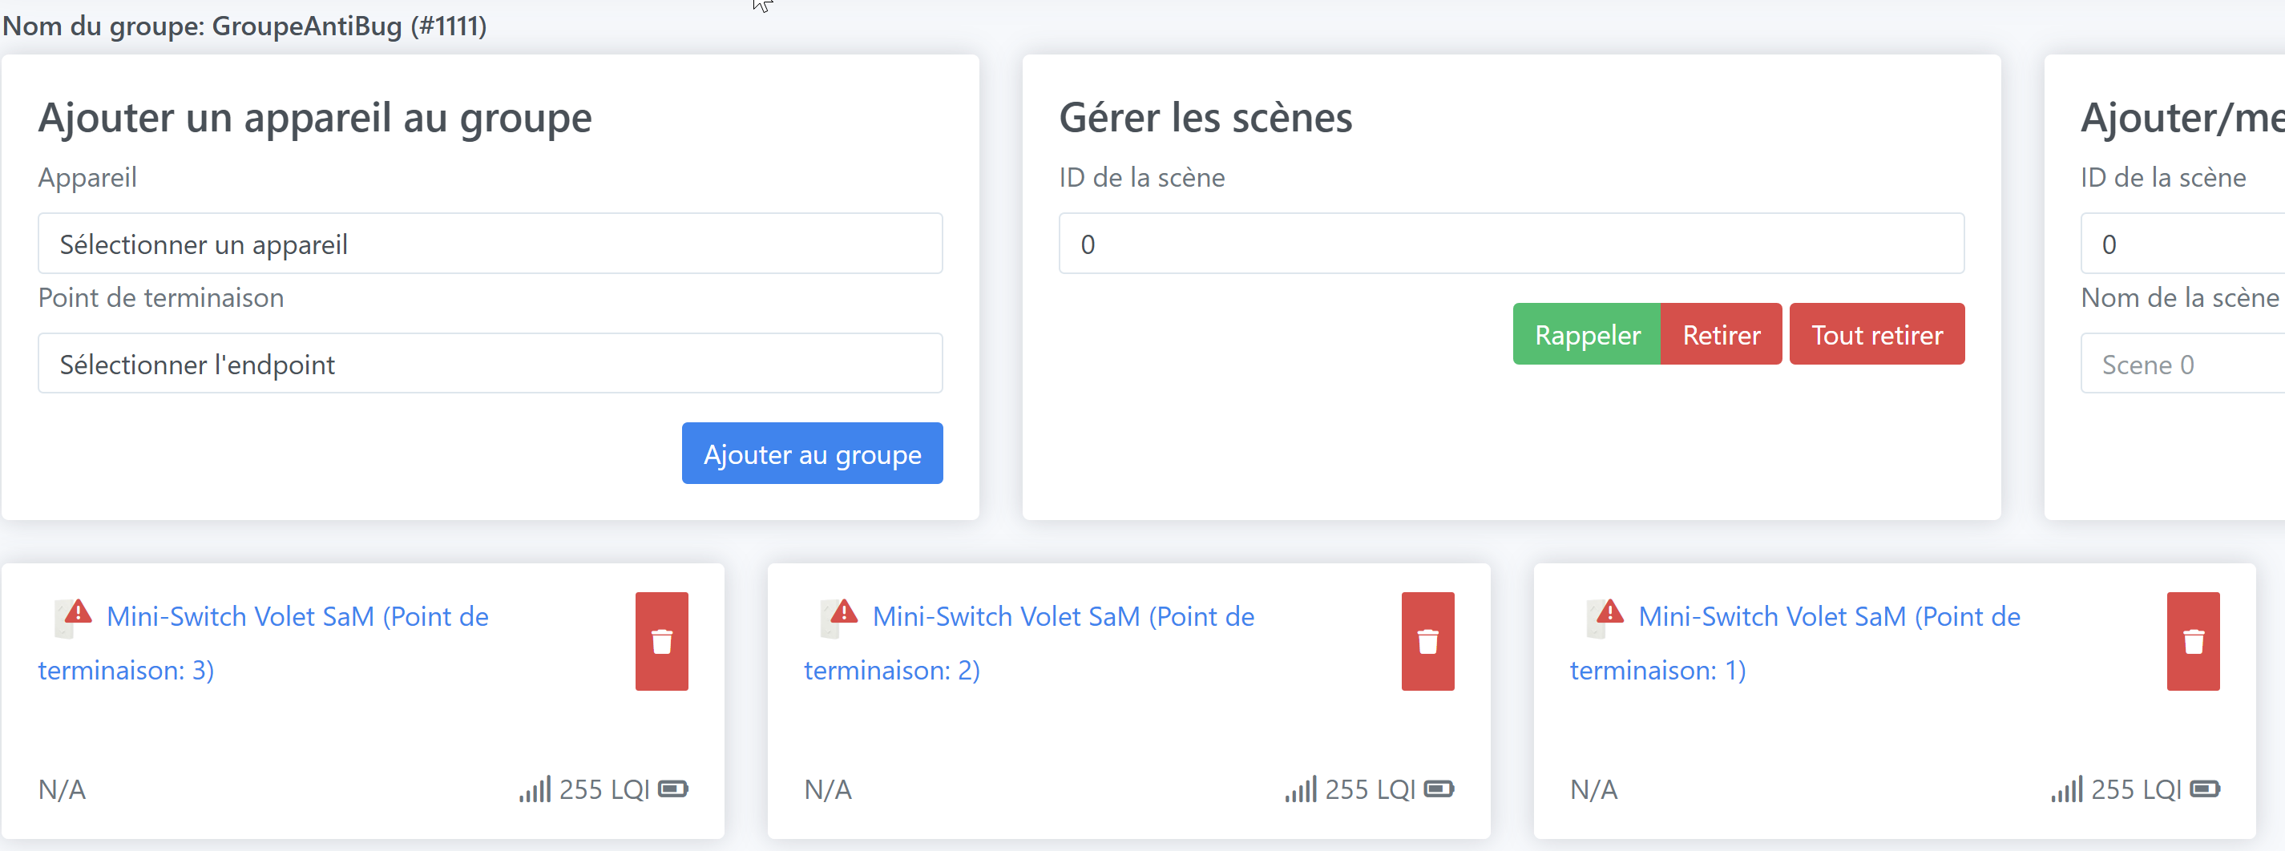The width and height of the screenshot is (2285, 851).
Task: Click N/A text on endpoint 3 card
Action: click(62, 789)
